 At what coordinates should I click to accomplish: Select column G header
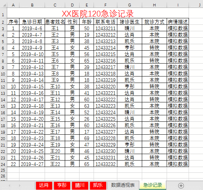(x=130, y=5)
